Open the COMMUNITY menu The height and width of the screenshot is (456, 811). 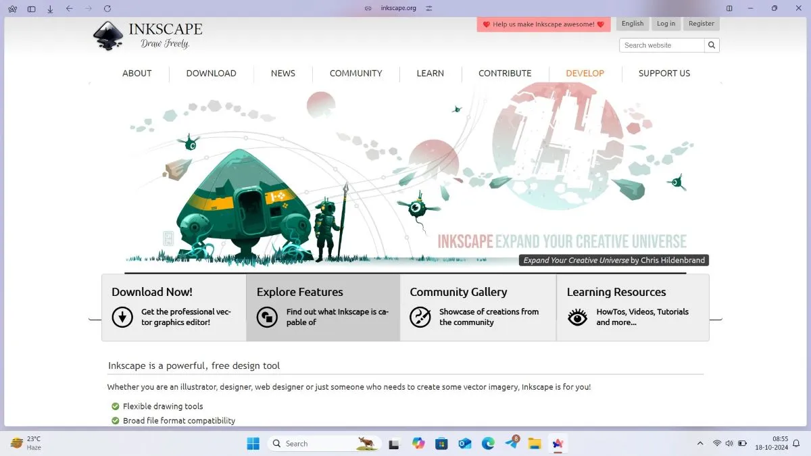pyautogui.click(x=356, y=73)
